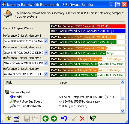Select the nVidia nForce 420D PC2100U combo box
The width and height of the screenshot is (129, 124).
[x=26, y=74]
